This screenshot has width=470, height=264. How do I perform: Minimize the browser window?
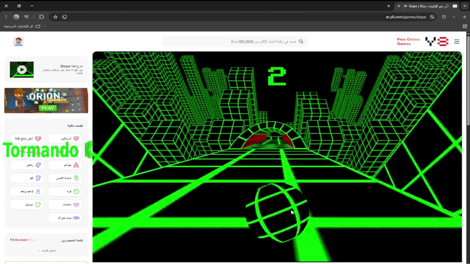tap(32, 6)
